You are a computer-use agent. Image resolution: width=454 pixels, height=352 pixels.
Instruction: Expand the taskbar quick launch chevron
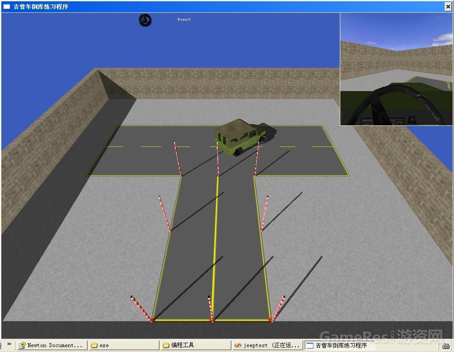coord(9,345)
